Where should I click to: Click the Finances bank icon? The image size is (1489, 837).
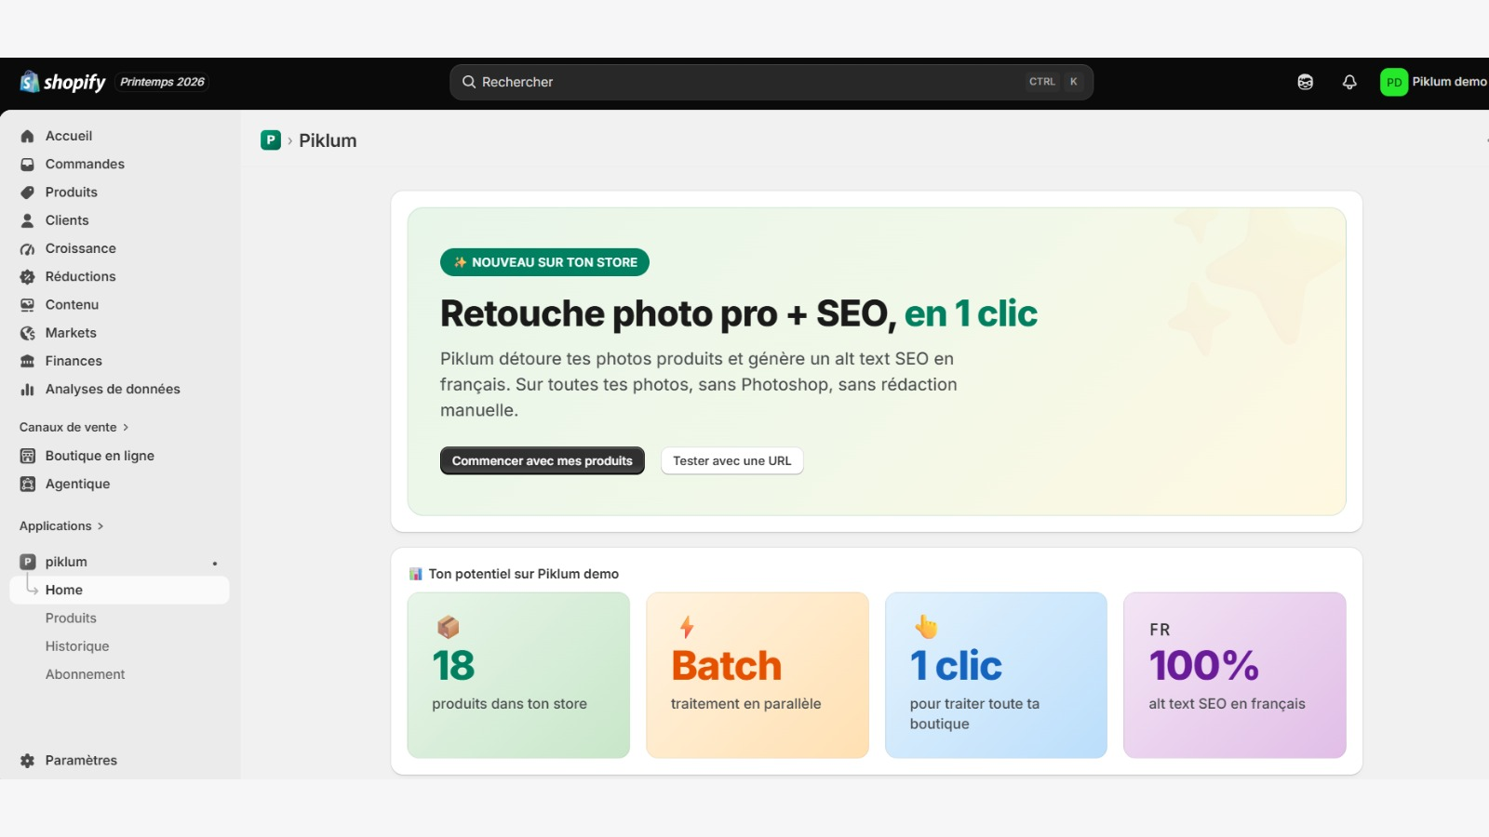click(28, 361)
